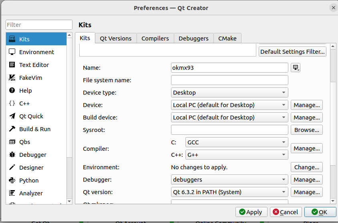This screenshot has height=223, width=338.
Task: Expand the Device type dropdown
Action: pos(229,93)
